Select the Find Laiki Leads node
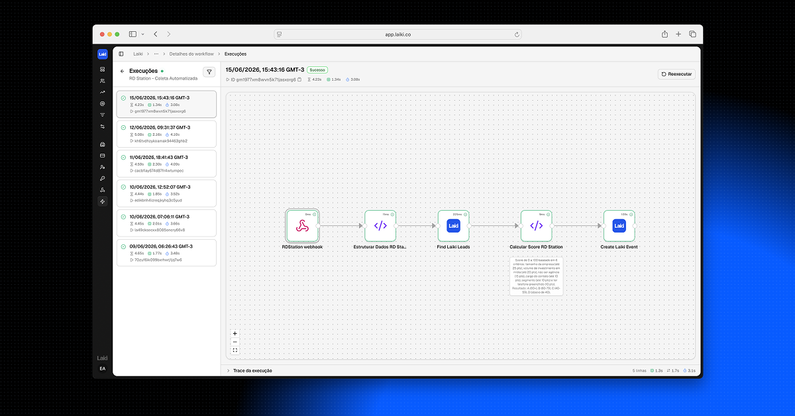The image size is (795, 416). (x=454, y=226)
